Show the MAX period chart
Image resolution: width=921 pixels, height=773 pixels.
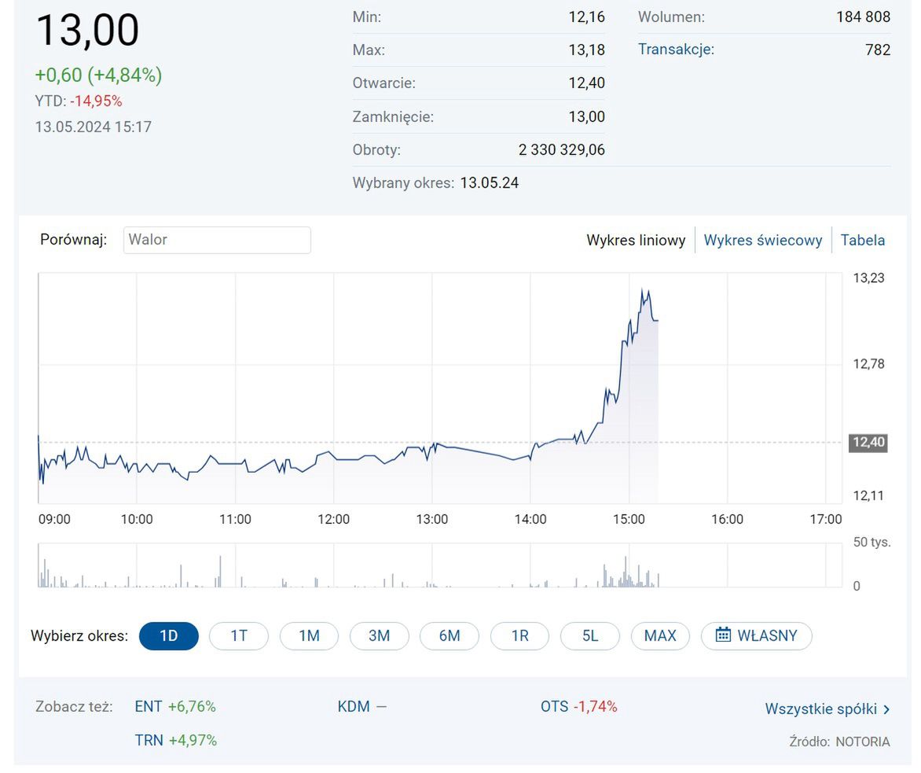click(x=660, y=635)
